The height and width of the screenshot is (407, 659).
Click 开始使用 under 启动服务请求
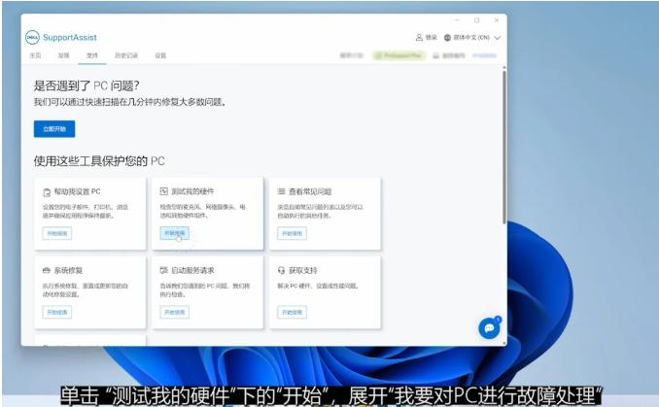[x=174, y=312]
